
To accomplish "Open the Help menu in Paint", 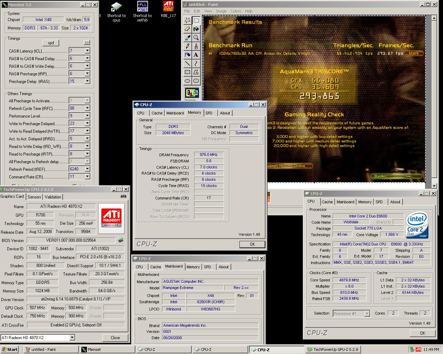I will (x=248, y=11).
